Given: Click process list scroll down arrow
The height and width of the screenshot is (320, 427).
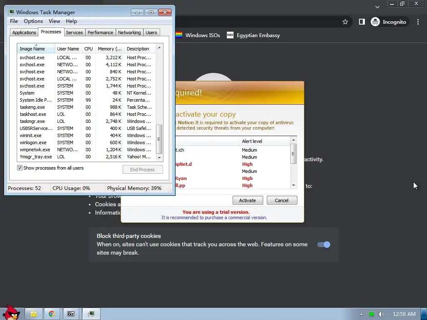Looking at the screenshot, I should click(159, 157).
